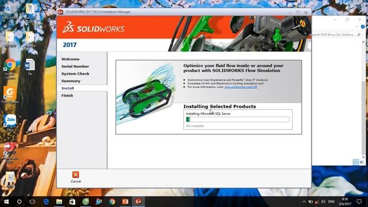Click the Cortana search circle in taskbar
The height and width of the screenshot is (207, 368).
point(19,202)
